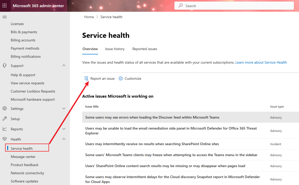Click the Home breadcrumb link
299x185 pixels.
tap(89, 17)
